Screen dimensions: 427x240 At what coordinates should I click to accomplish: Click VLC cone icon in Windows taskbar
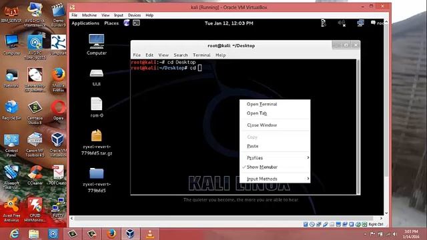point(149,234)
